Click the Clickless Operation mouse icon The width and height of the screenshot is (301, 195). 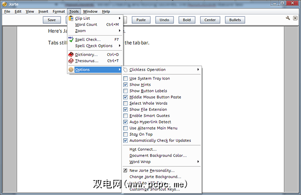[126, 70]
